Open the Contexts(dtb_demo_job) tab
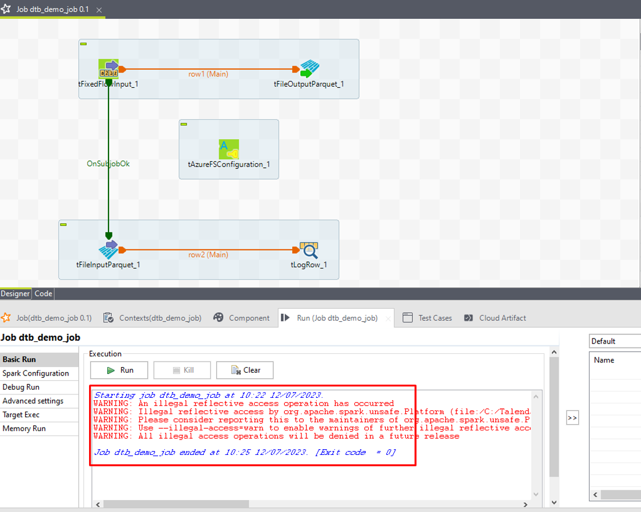Viewport: 641px width, 512px height. [154, 318]
